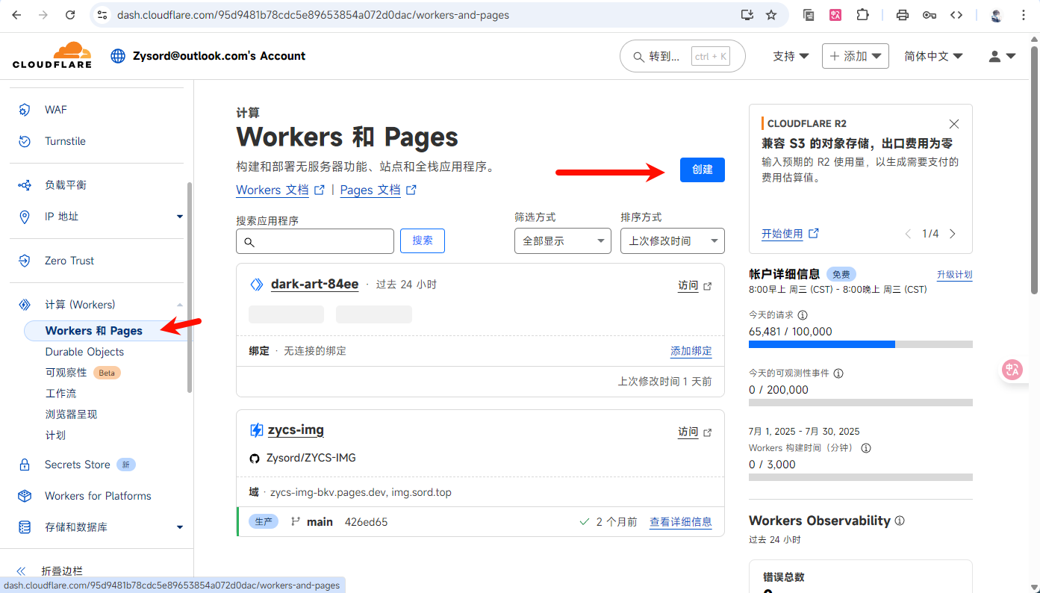
Task: Click the blue 创建 button
Action: (702, 170)
